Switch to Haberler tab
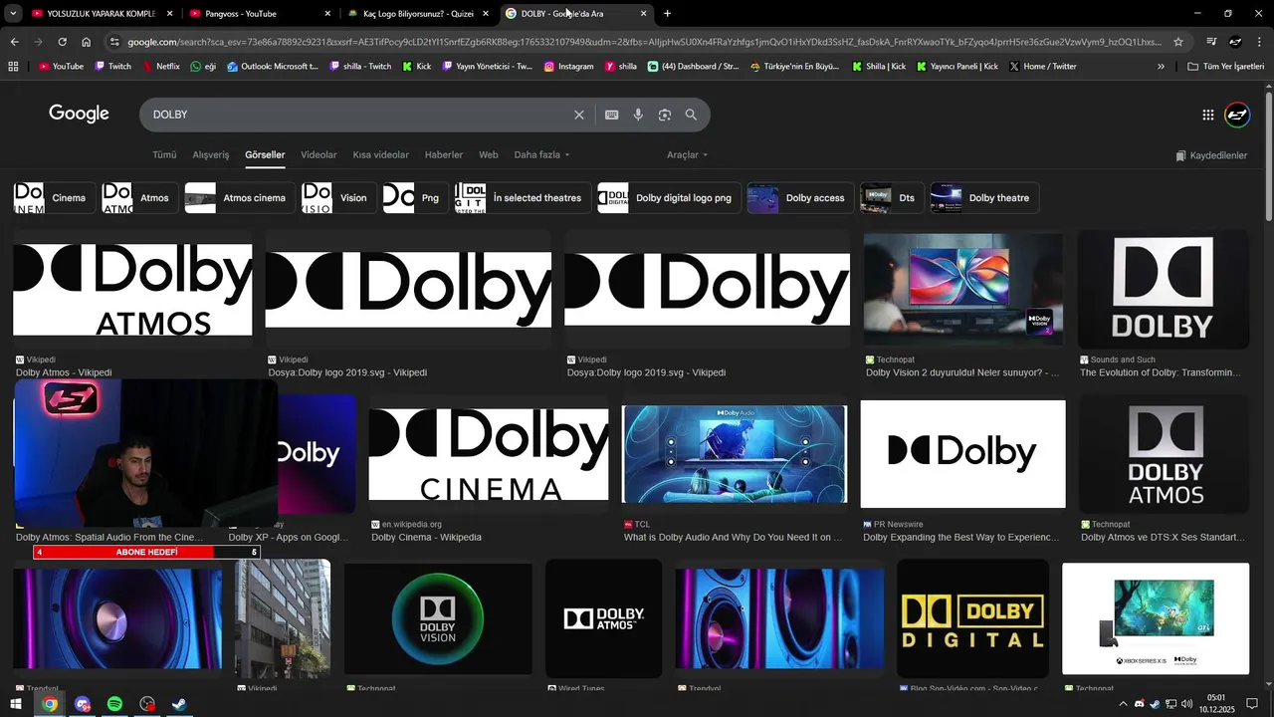 click(444, 154)
